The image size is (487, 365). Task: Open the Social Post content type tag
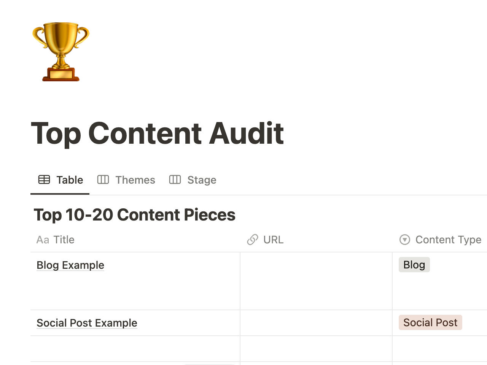click(x=430, y=322)
